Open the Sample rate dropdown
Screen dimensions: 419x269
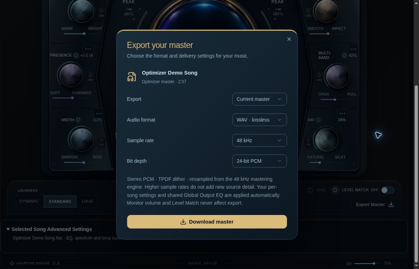[x=259, y=140]
